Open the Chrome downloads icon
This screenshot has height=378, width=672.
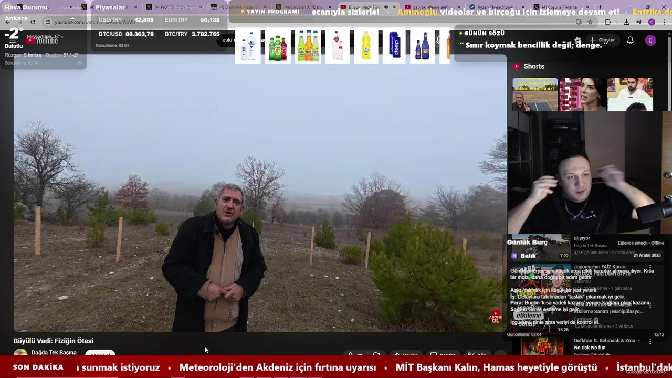[626, 22]
